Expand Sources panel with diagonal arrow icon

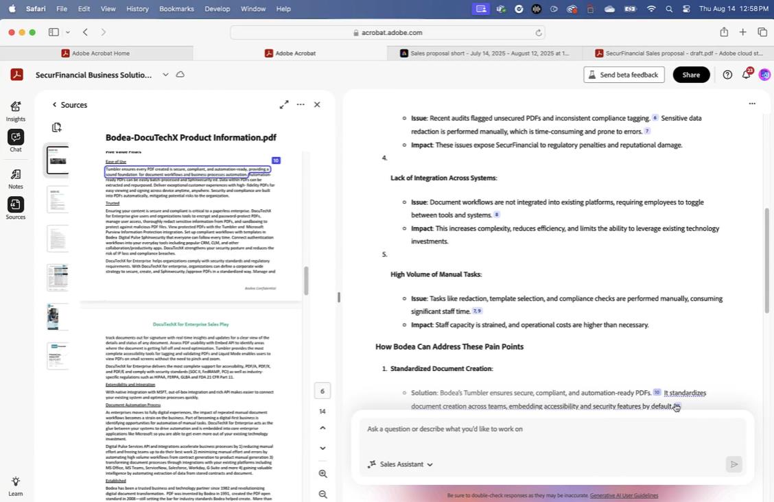coord(285,104)
